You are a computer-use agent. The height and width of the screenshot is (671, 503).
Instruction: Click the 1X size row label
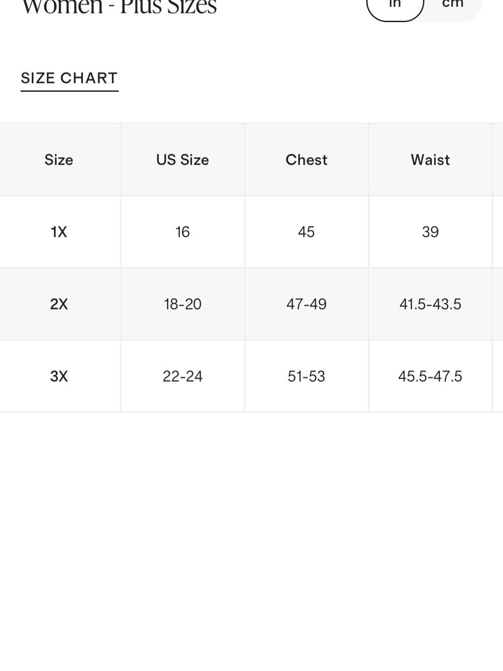pos(59,232)
